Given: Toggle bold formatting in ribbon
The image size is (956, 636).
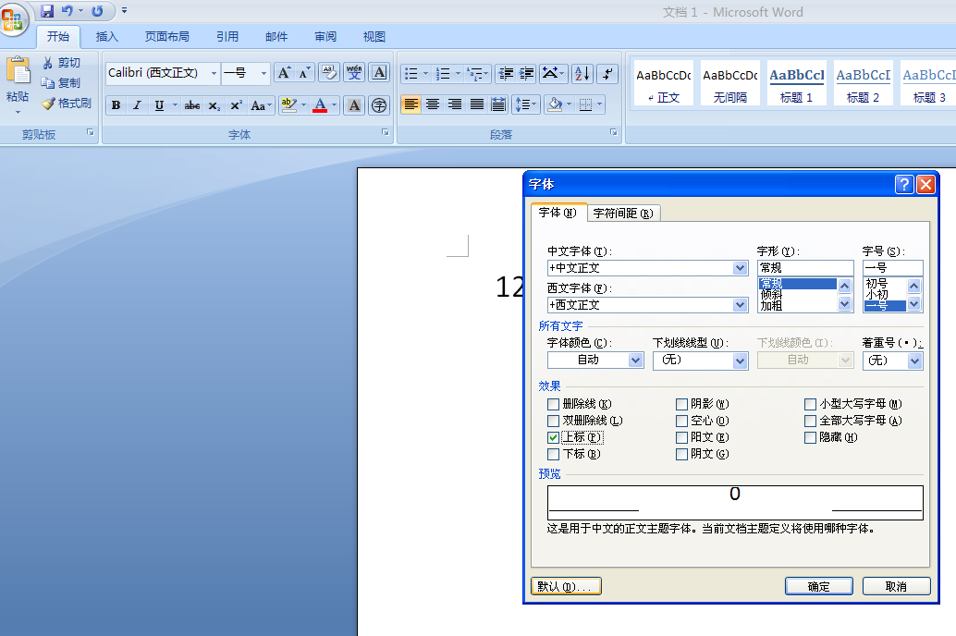Looking at the screenshot, I should point(116,105).
